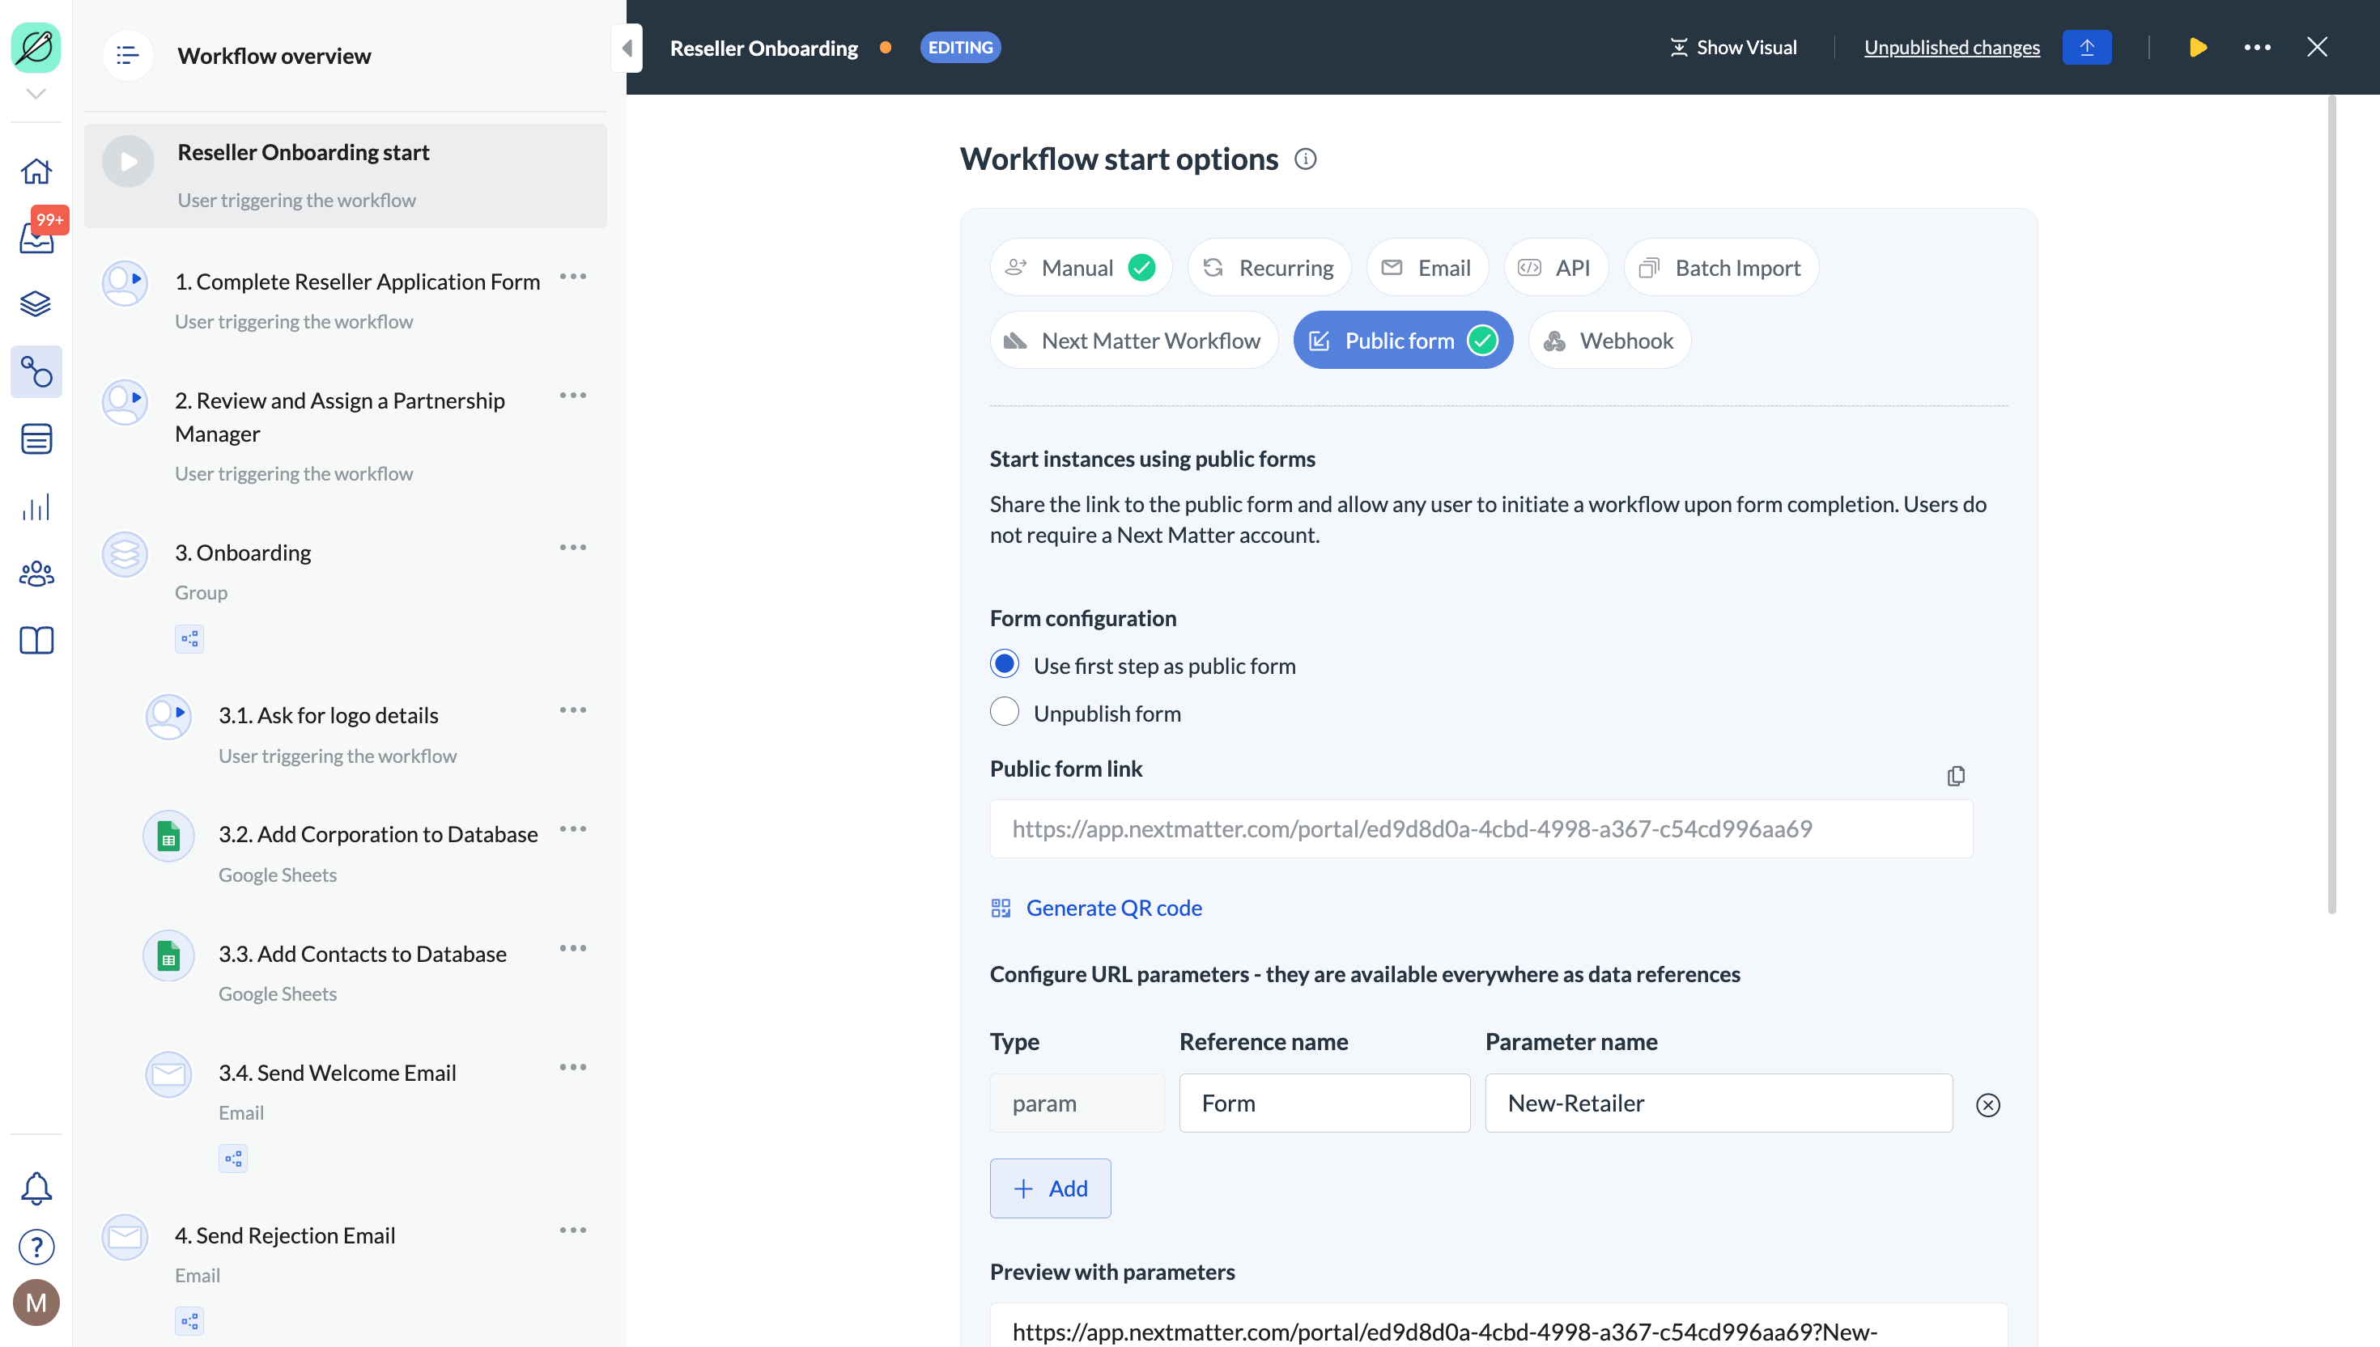This screenshot has height=1347, width=2380.
Task: Click the Preview with parameters URL field
Action: click(x=1498, y=1327)
